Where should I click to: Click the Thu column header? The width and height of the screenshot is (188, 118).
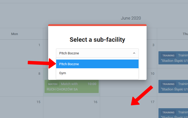[x=185, y=34]
